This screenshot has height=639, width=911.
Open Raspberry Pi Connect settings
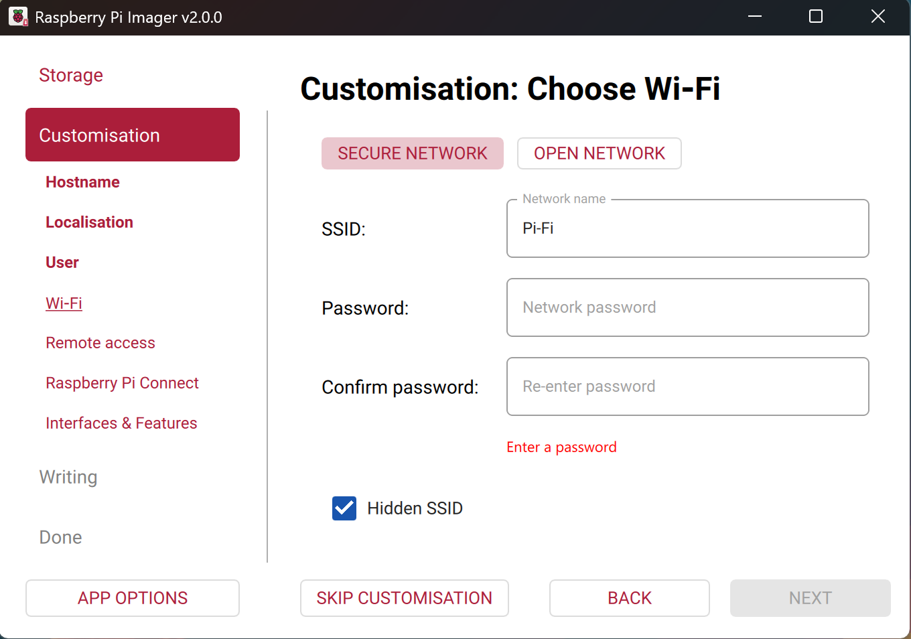point(122,382)
